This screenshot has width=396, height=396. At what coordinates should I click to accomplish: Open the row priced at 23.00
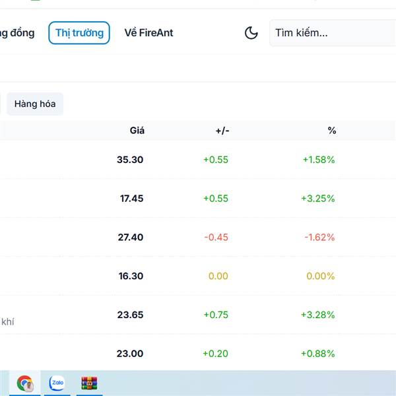click(130, 354)
